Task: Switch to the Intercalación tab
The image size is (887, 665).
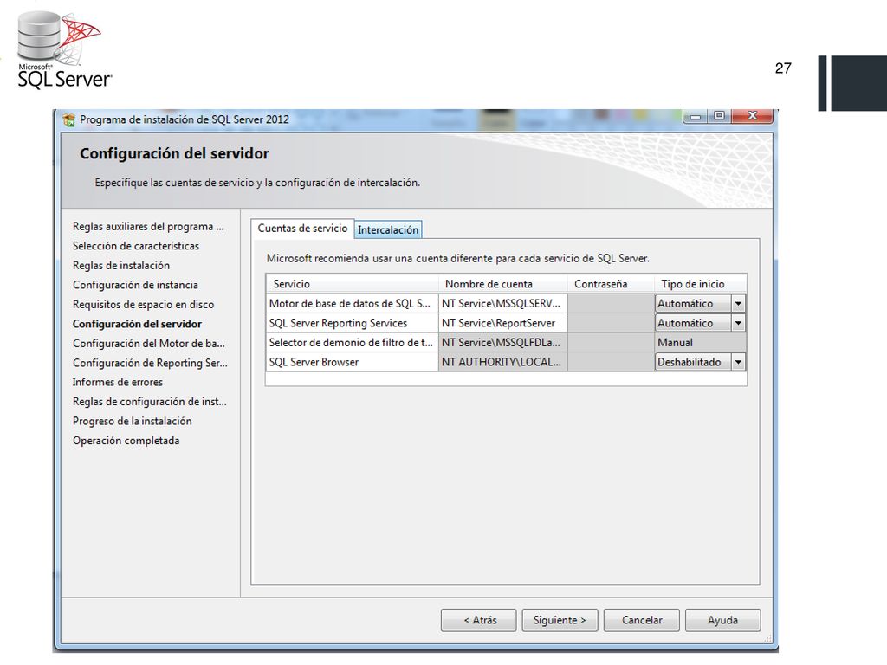Action: coord(388,229)
